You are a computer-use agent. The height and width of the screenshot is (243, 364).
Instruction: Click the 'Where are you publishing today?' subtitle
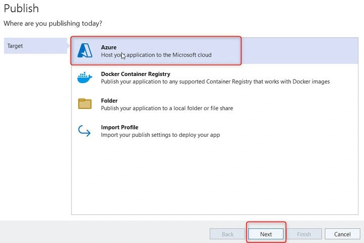coord(53,24)
